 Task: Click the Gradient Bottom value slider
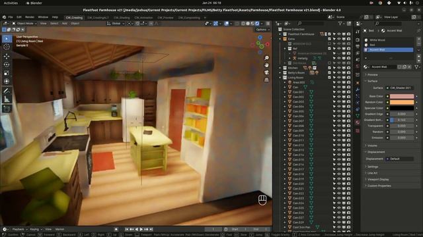pyautogui.click(x=402, y=120)
